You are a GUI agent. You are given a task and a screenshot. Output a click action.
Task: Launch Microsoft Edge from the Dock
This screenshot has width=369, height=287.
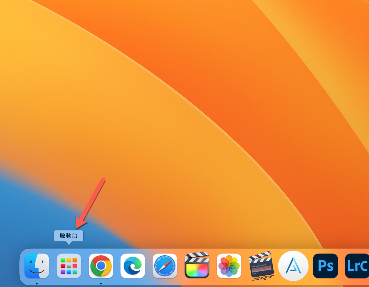133,266
